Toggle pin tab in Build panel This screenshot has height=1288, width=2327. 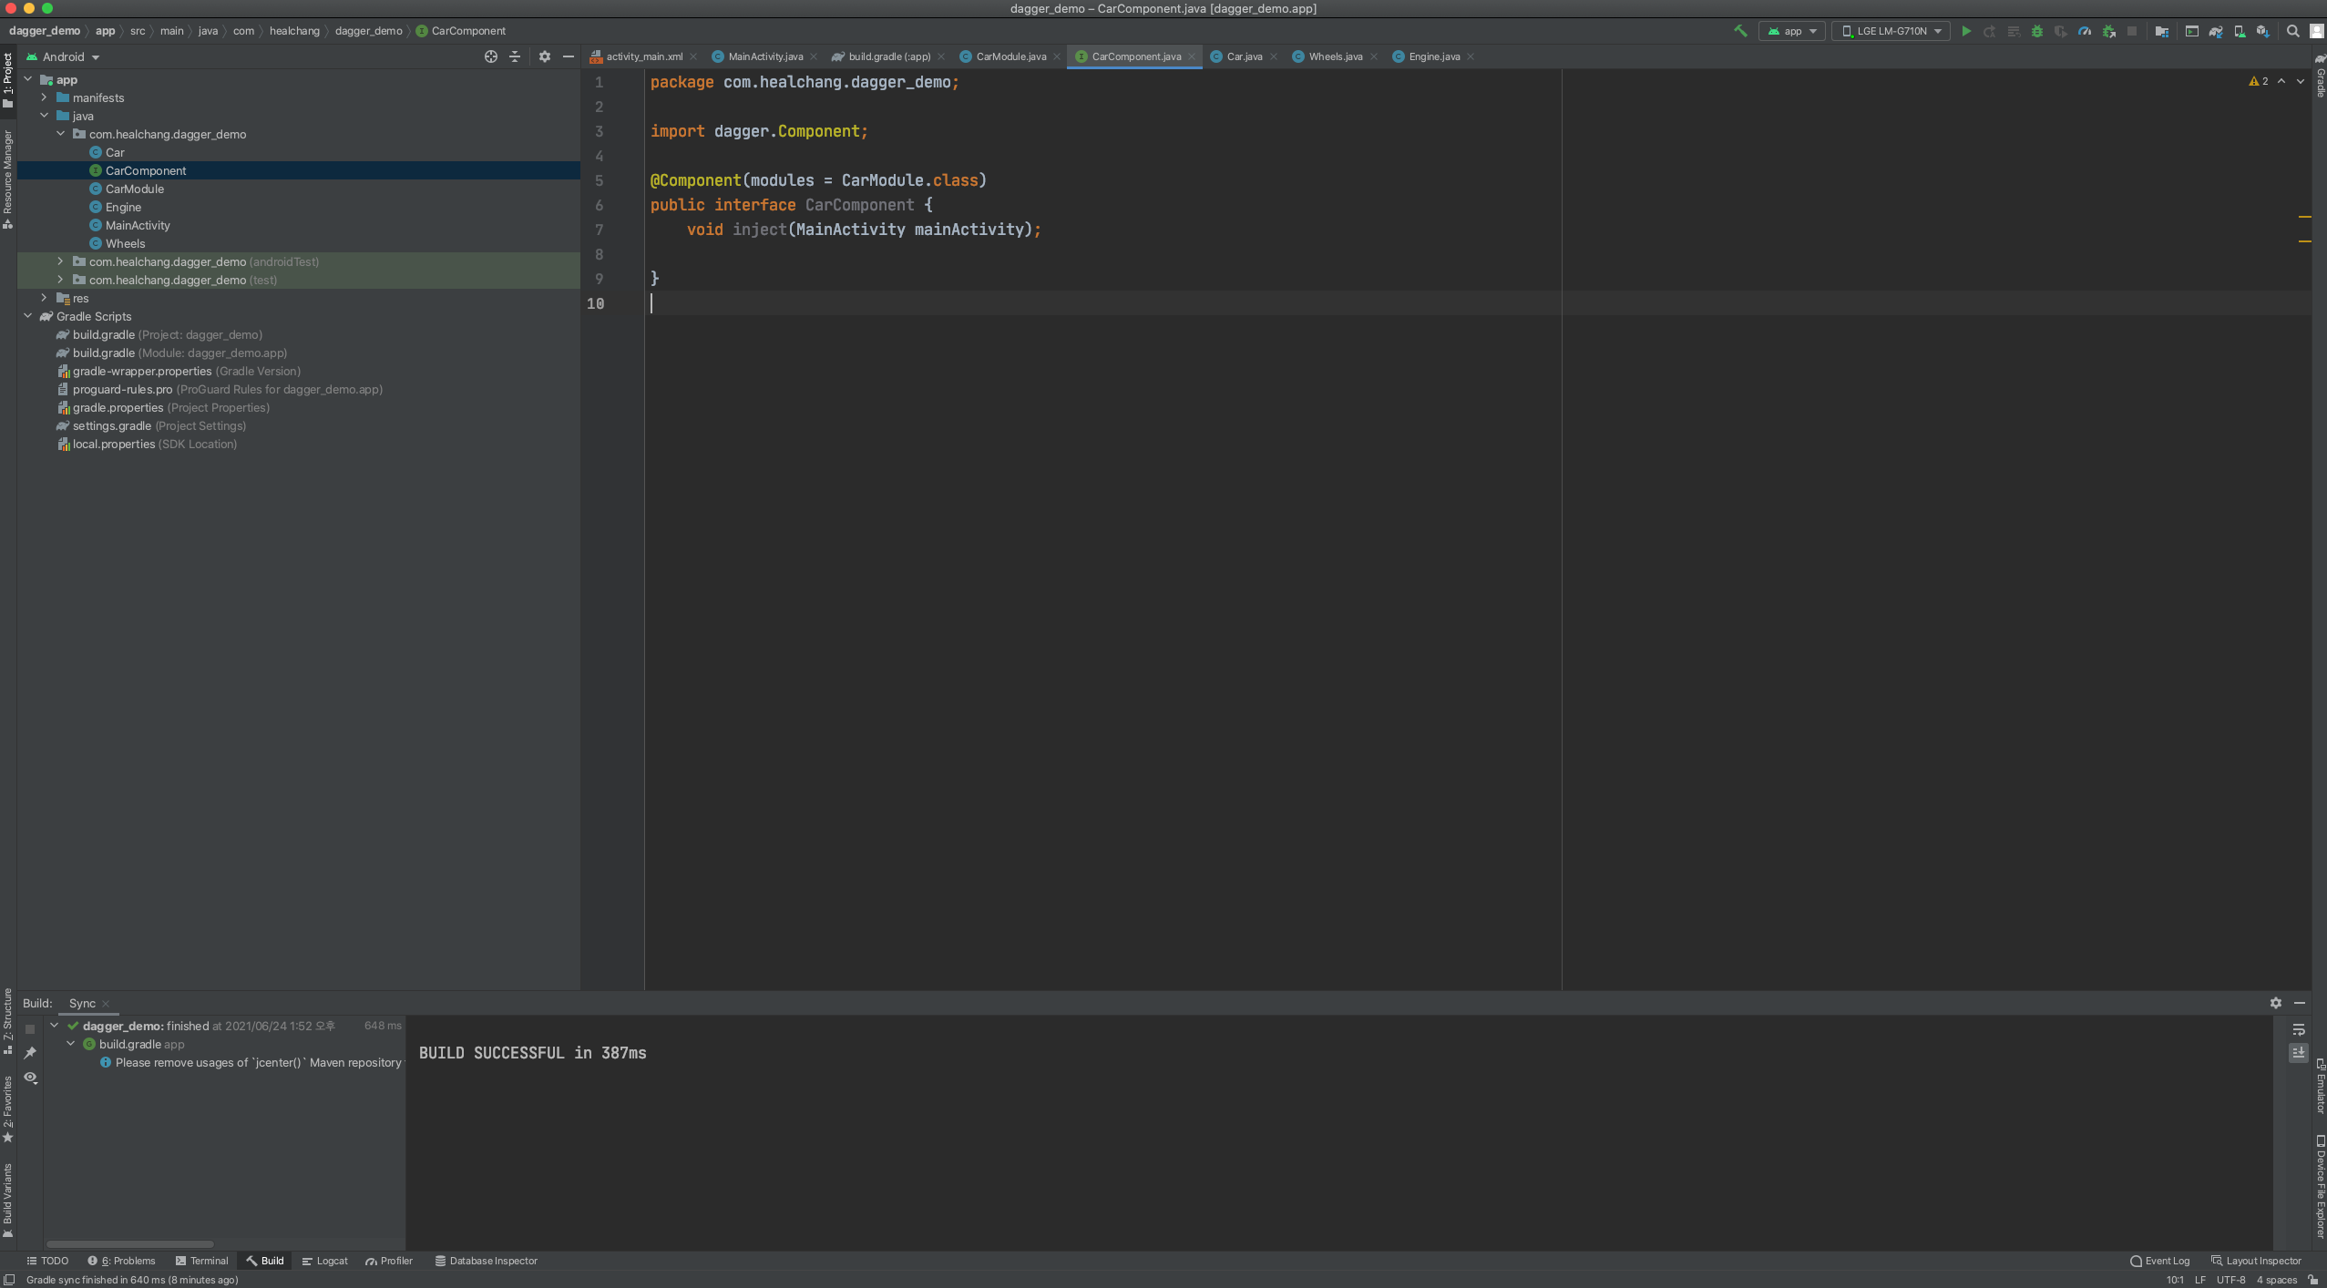30,1053
